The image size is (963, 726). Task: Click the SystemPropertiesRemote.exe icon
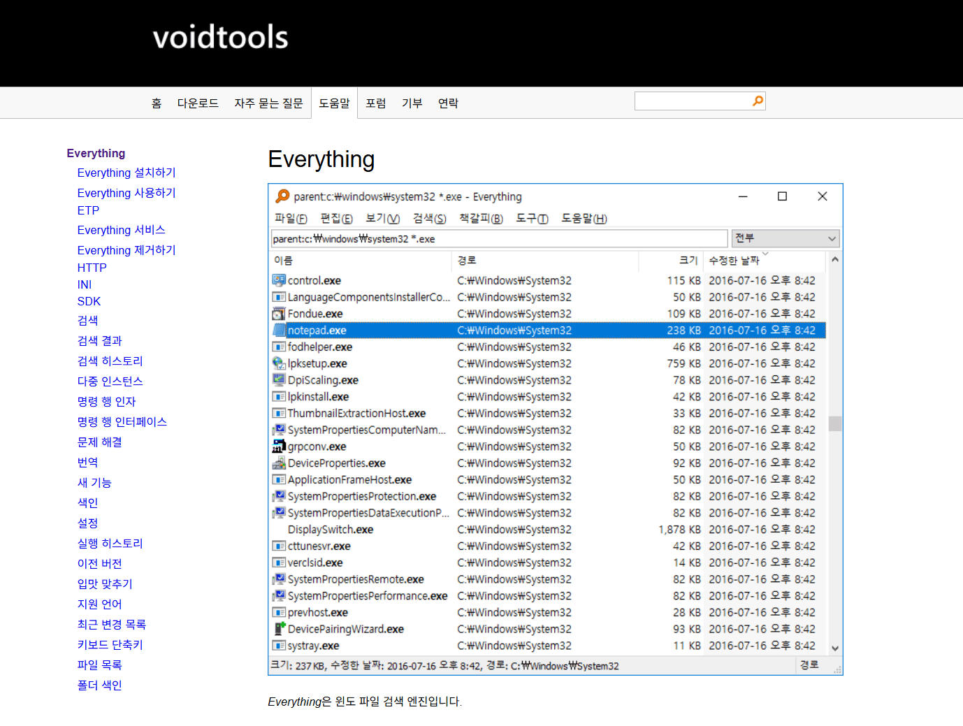(279, 579)
